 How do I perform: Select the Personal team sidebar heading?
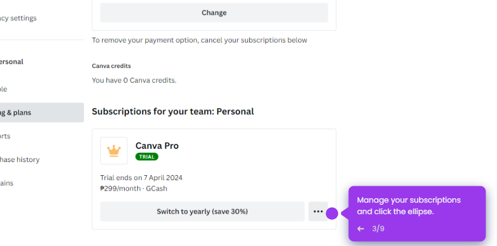click(12, 62)
